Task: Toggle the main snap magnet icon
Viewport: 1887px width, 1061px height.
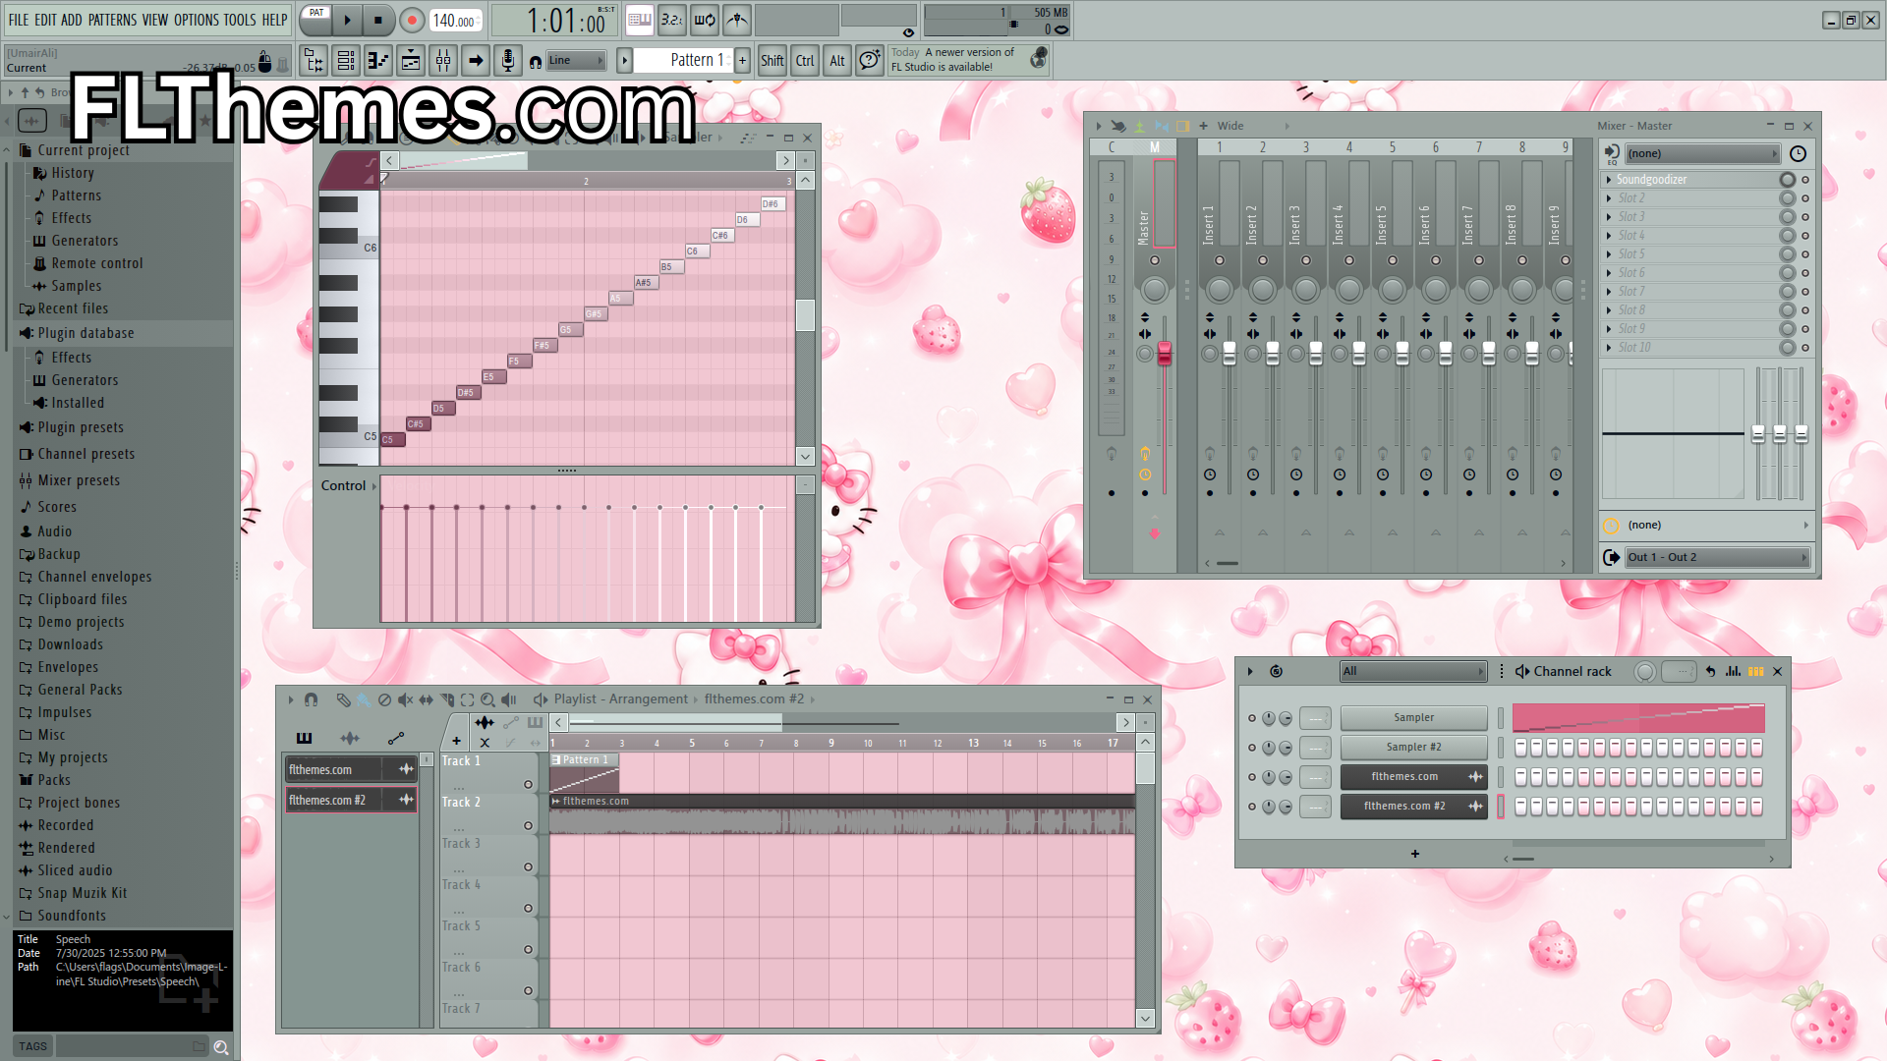Action: (x=535, y=61)
